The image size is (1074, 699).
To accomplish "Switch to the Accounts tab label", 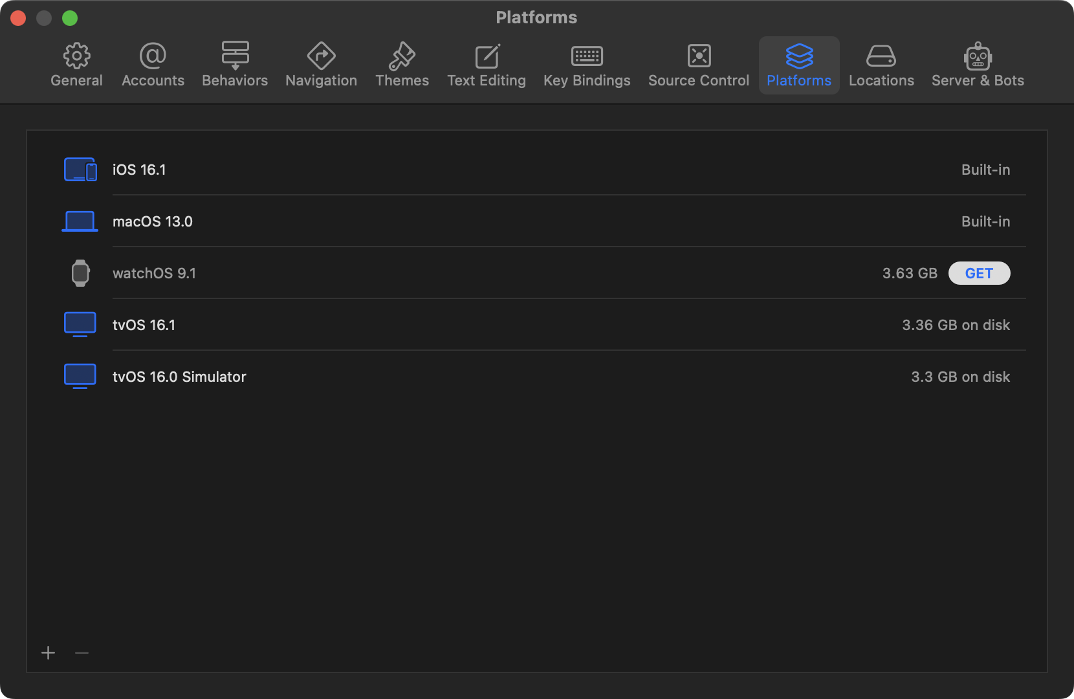I will point(153,80).
